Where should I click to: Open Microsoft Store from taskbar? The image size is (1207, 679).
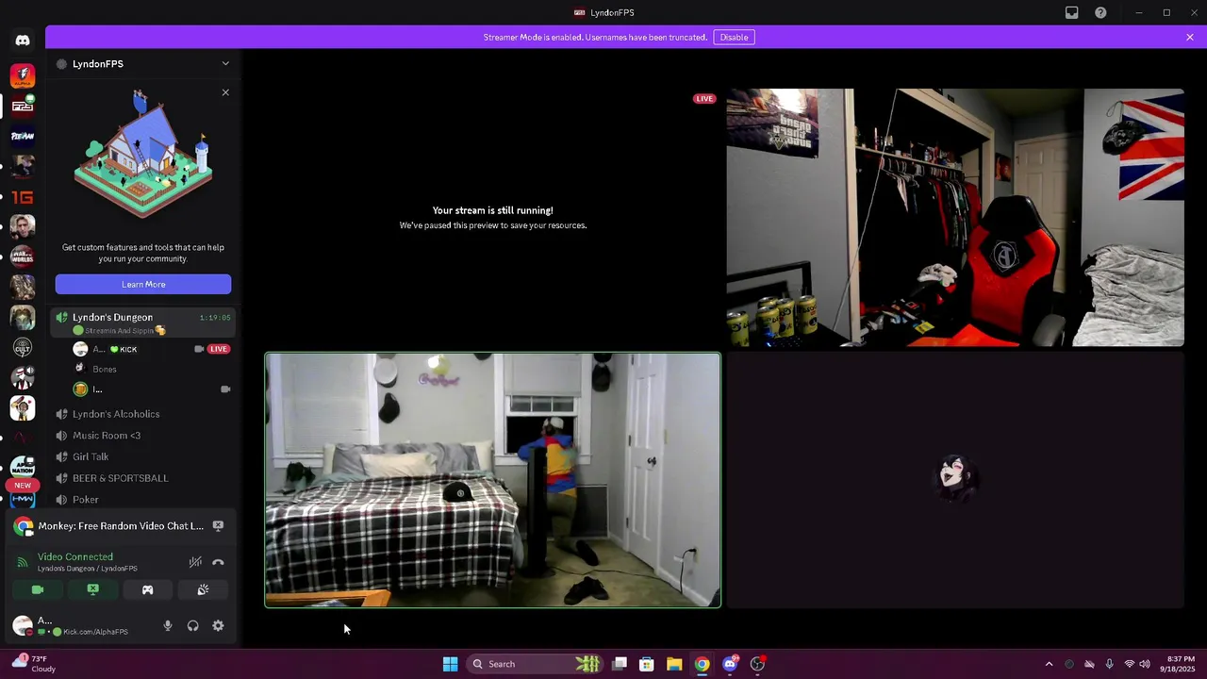click(x=647, y=664)
